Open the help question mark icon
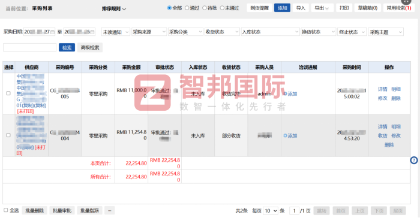Viewport: 420px width, 218px height. pyautogui.click(x=414, y=161)
